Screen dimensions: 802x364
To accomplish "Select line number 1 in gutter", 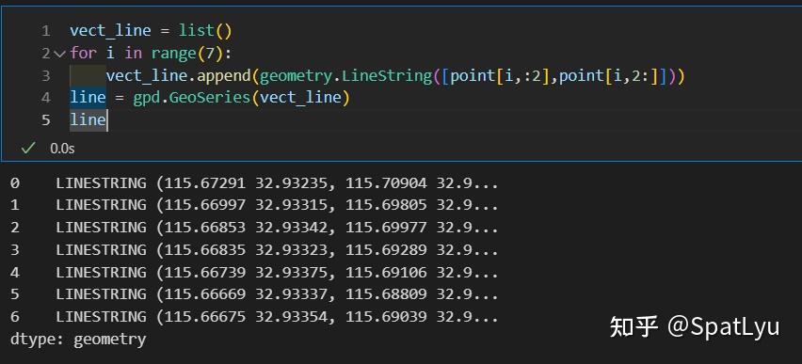I will (46, 31).
